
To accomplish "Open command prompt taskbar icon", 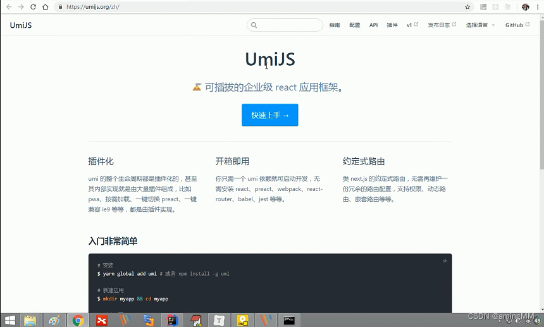I will pos(289,321).
